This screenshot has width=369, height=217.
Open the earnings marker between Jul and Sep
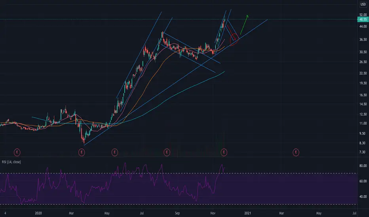167,152
